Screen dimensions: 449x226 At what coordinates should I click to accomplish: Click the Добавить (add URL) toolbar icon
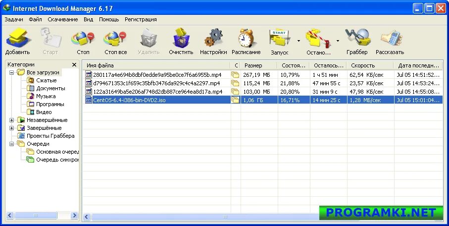point(17,38)
